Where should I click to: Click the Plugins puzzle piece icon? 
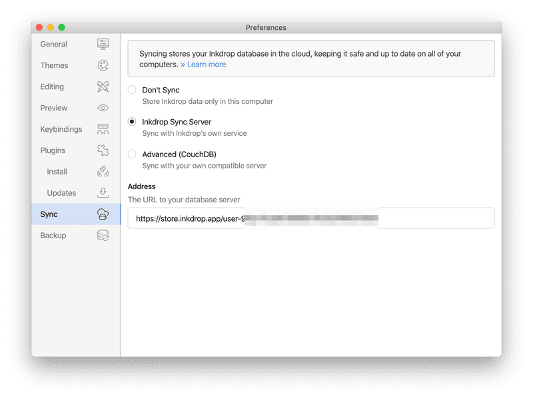pos(102,150)
